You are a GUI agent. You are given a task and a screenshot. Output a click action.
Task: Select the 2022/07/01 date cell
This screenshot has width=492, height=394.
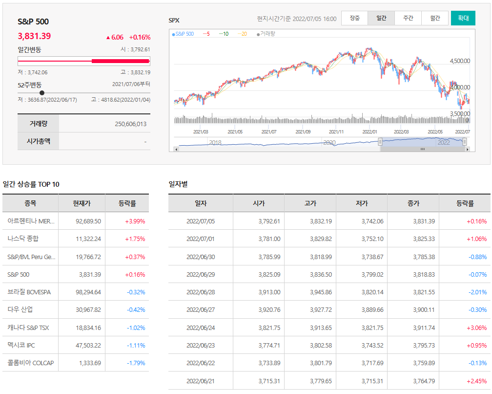tap(201, 239)
